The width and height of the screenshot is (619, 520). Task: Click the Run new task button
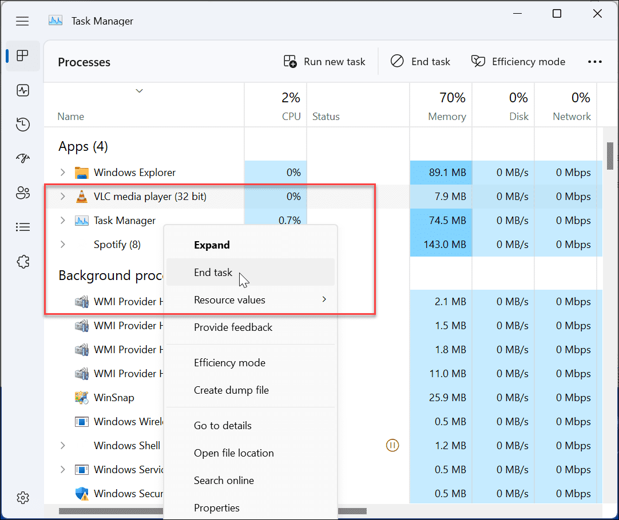324,61
